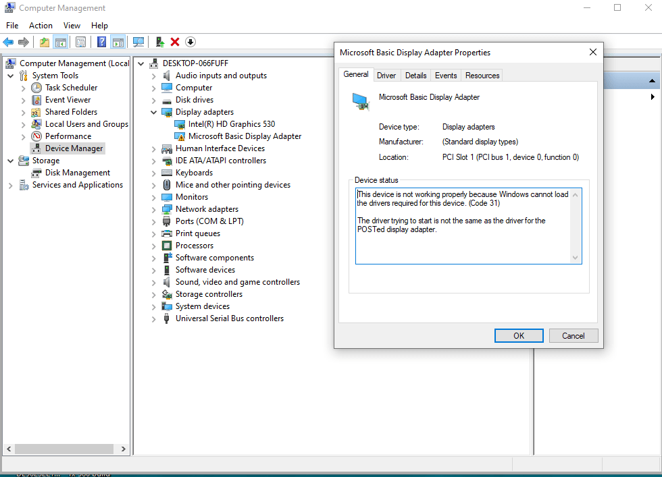The height and width of the screenshot is (477, 662).
Task: Select Disk Management under Storage
Action: pos(78,173)
